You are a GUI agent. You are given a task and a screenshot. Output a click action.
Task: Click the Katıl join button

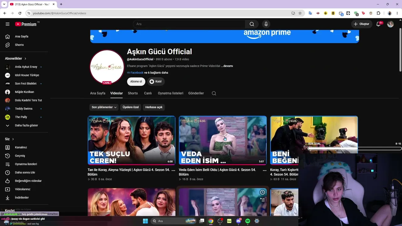[155, 82]
